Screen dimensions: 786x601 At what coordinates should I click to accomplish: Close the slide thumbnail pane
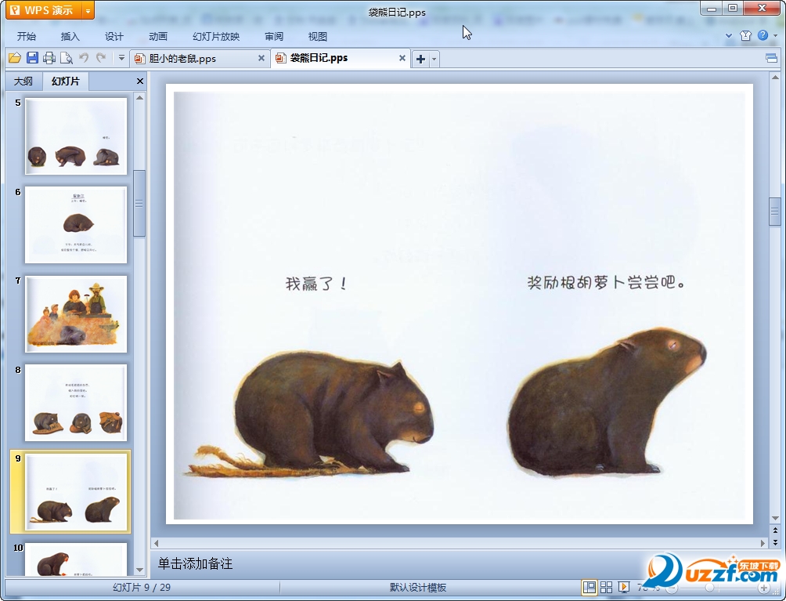point(140,81)
